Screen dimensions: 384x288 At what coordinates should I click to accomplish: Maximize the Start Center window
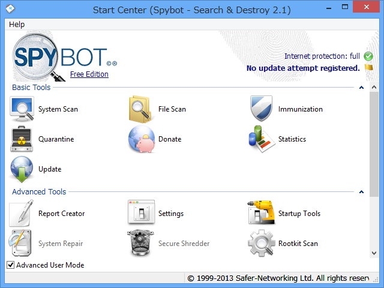(x=345, y=7)
